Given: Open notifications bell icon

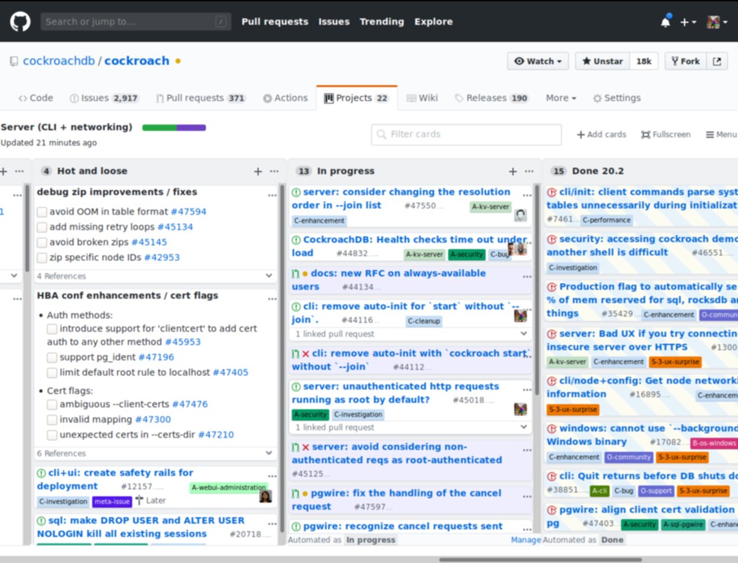Looking at the screenshot, I should pyautogui.click(x=666, y=22).
